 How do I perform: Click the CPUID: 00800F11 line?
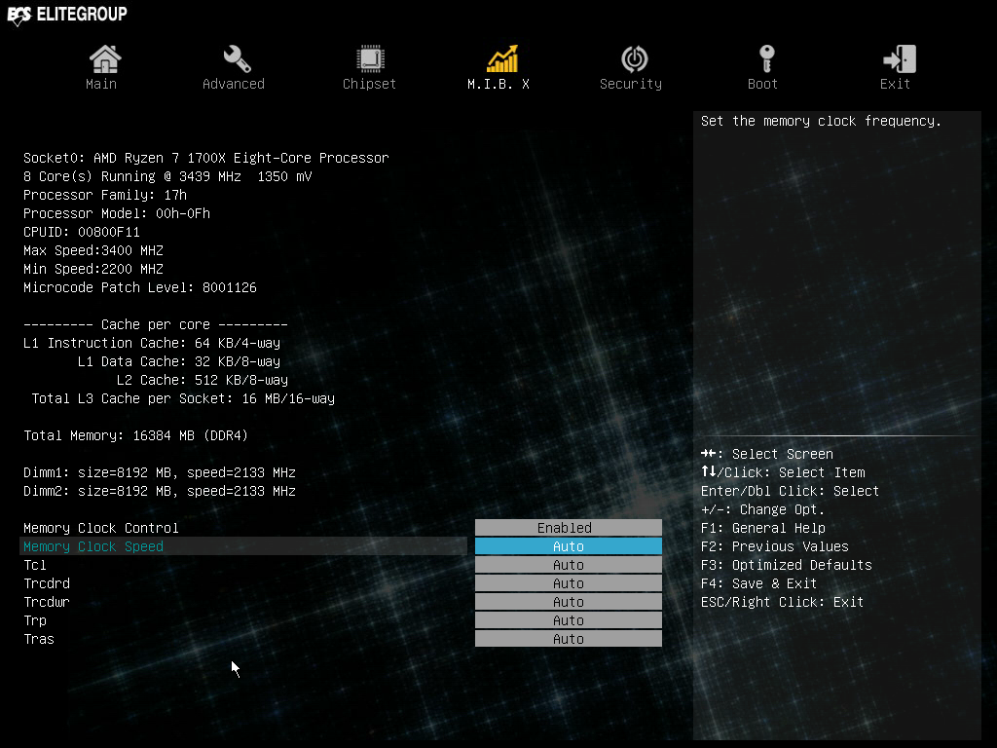point(82,232)
